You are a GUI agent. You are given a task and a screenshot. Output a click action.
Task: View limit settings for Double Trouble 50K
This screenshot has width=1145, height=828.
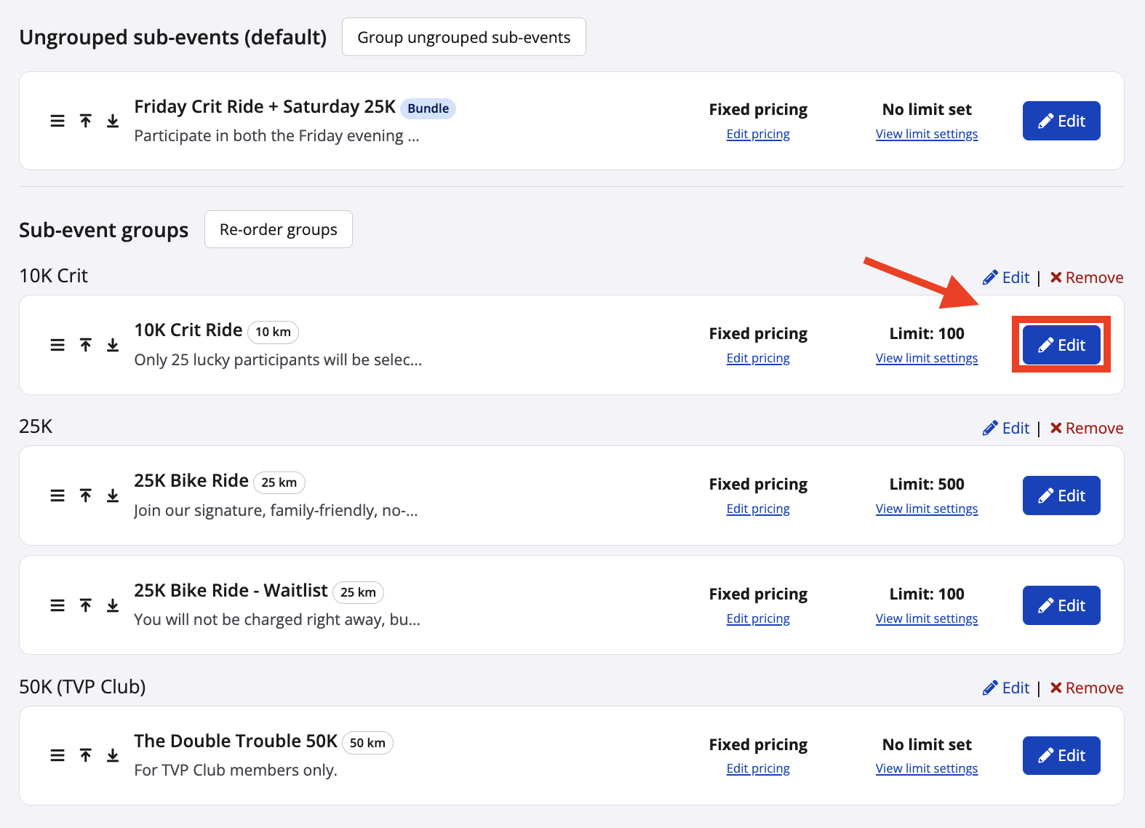[926, 768]
